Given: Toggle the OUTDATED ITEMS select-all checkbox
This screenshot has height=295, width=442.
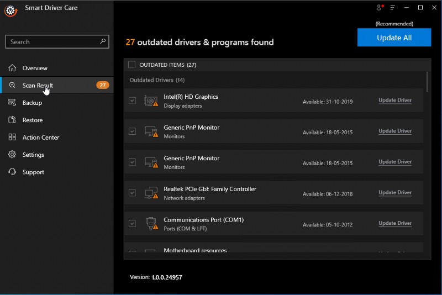Looking at the screenshot, I should 131,65.
